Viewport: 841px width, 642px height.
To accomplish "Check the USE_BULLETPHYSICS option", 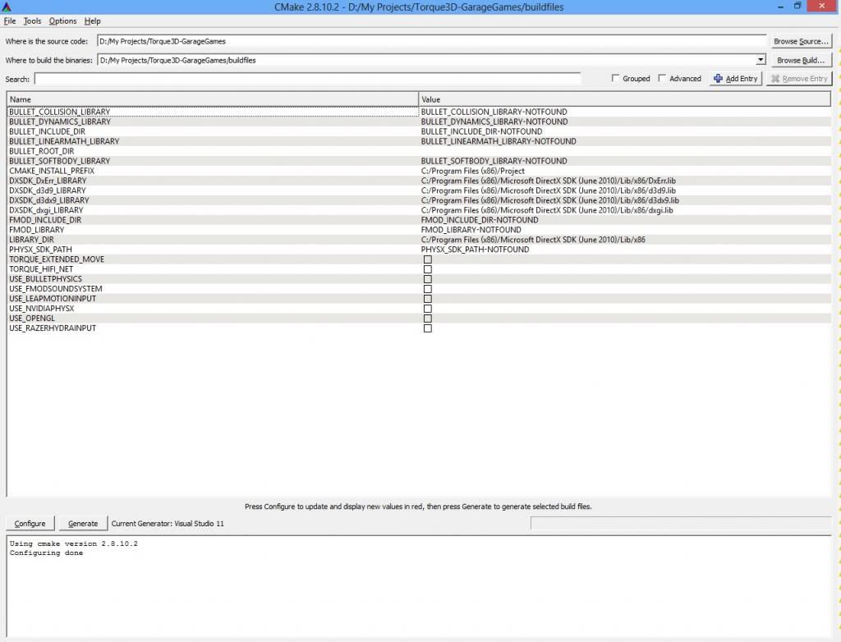I will [427, 279].
